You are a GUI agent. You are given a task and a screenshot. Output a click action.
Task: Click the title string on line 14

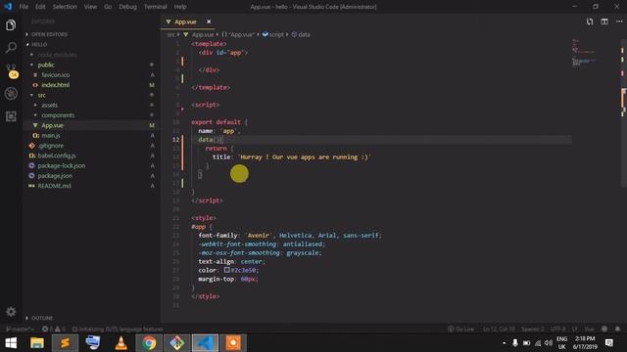pos(305,156)
